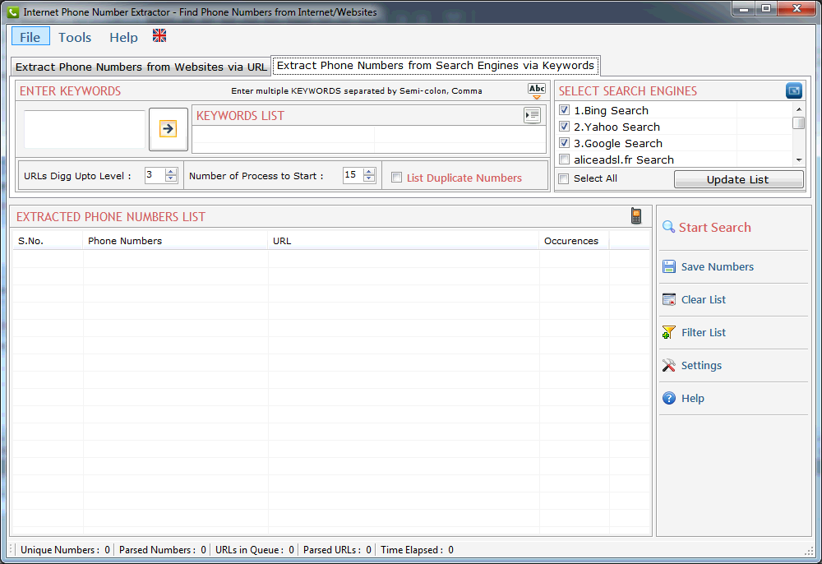Increase Number of Process to Start

pyautogui.click(x=369, y=171)
